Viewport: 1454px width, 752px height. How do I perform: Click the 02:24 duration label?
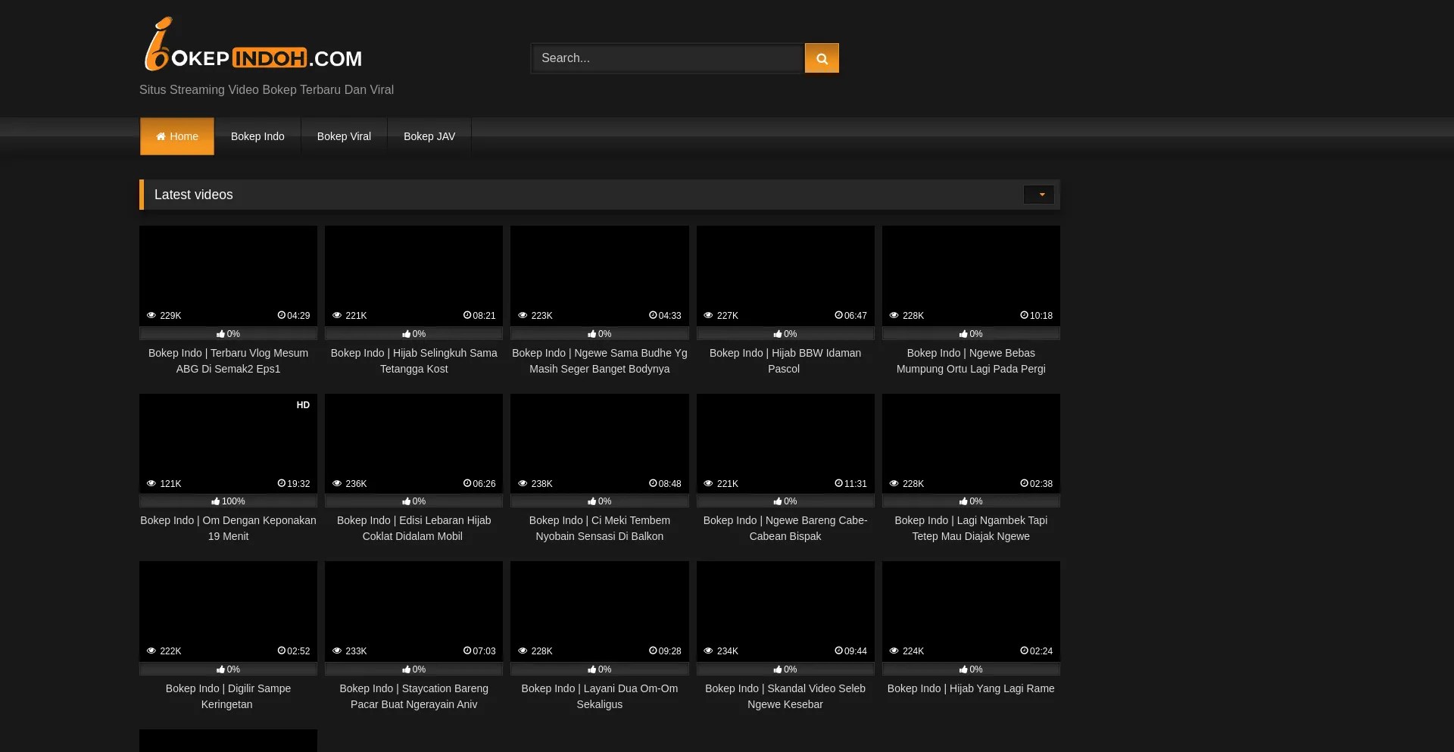point(1041,651)
